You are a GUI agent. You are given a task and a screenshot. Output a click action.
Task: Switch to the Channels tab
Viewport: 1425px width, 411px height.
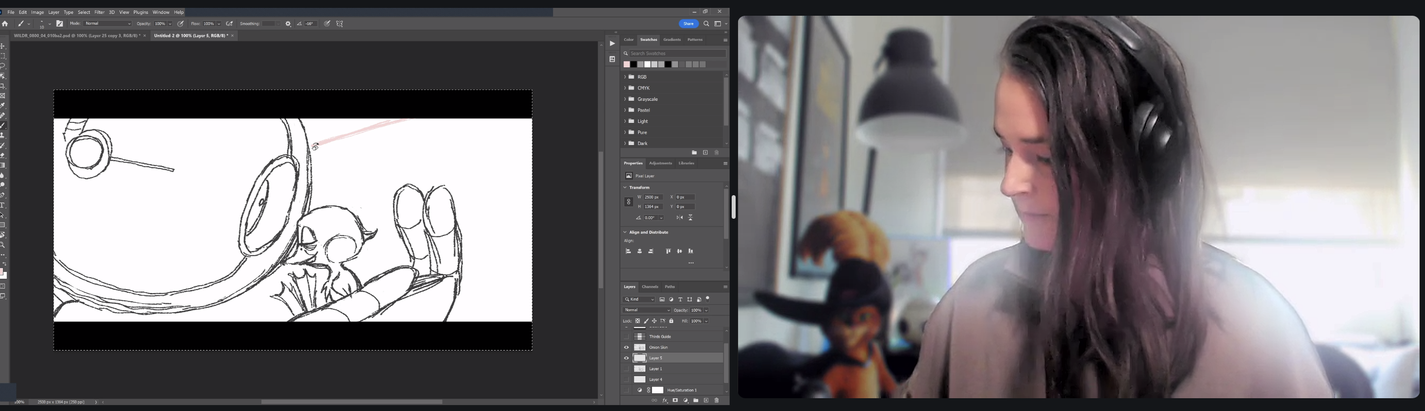point(649,287)
